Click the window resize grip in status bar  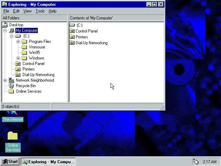point(162,107)
